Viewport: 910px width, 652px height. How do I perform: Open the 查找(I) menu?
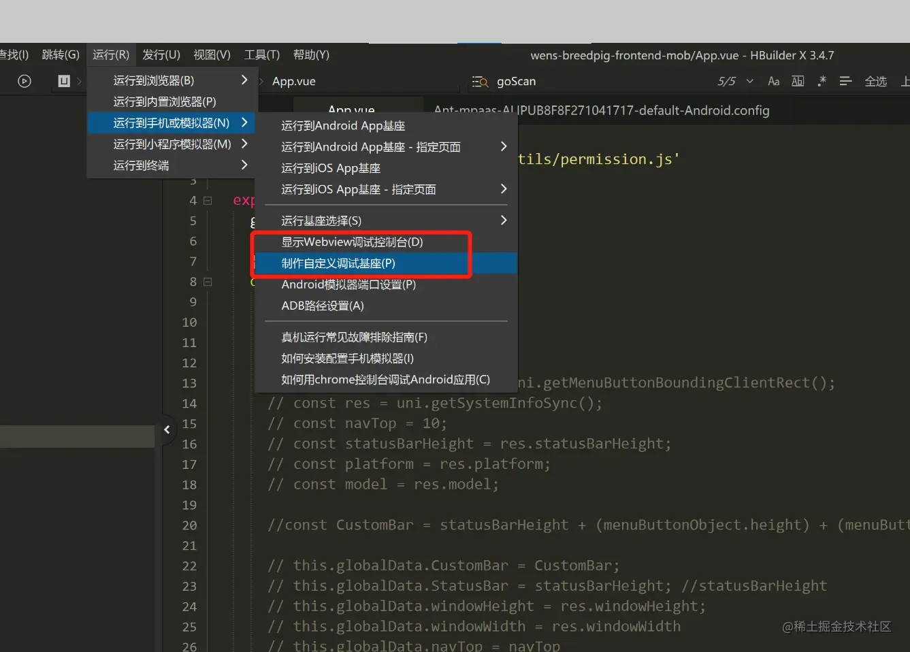(x=14, y=54)
